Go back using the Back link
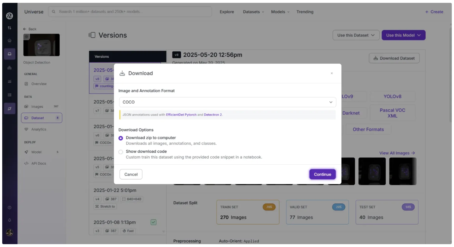Image resolution: width=454 pixels, height=247 pixels. tap(30, 29)
